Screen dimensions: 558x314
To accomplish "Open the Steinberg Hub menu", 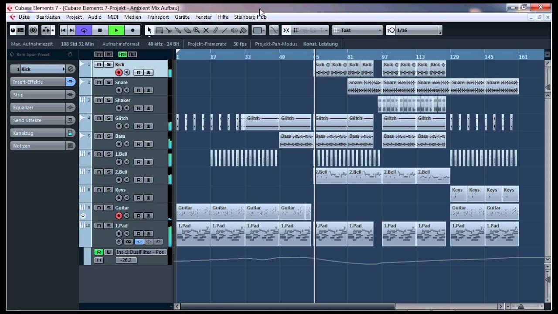I will [250, 17].
